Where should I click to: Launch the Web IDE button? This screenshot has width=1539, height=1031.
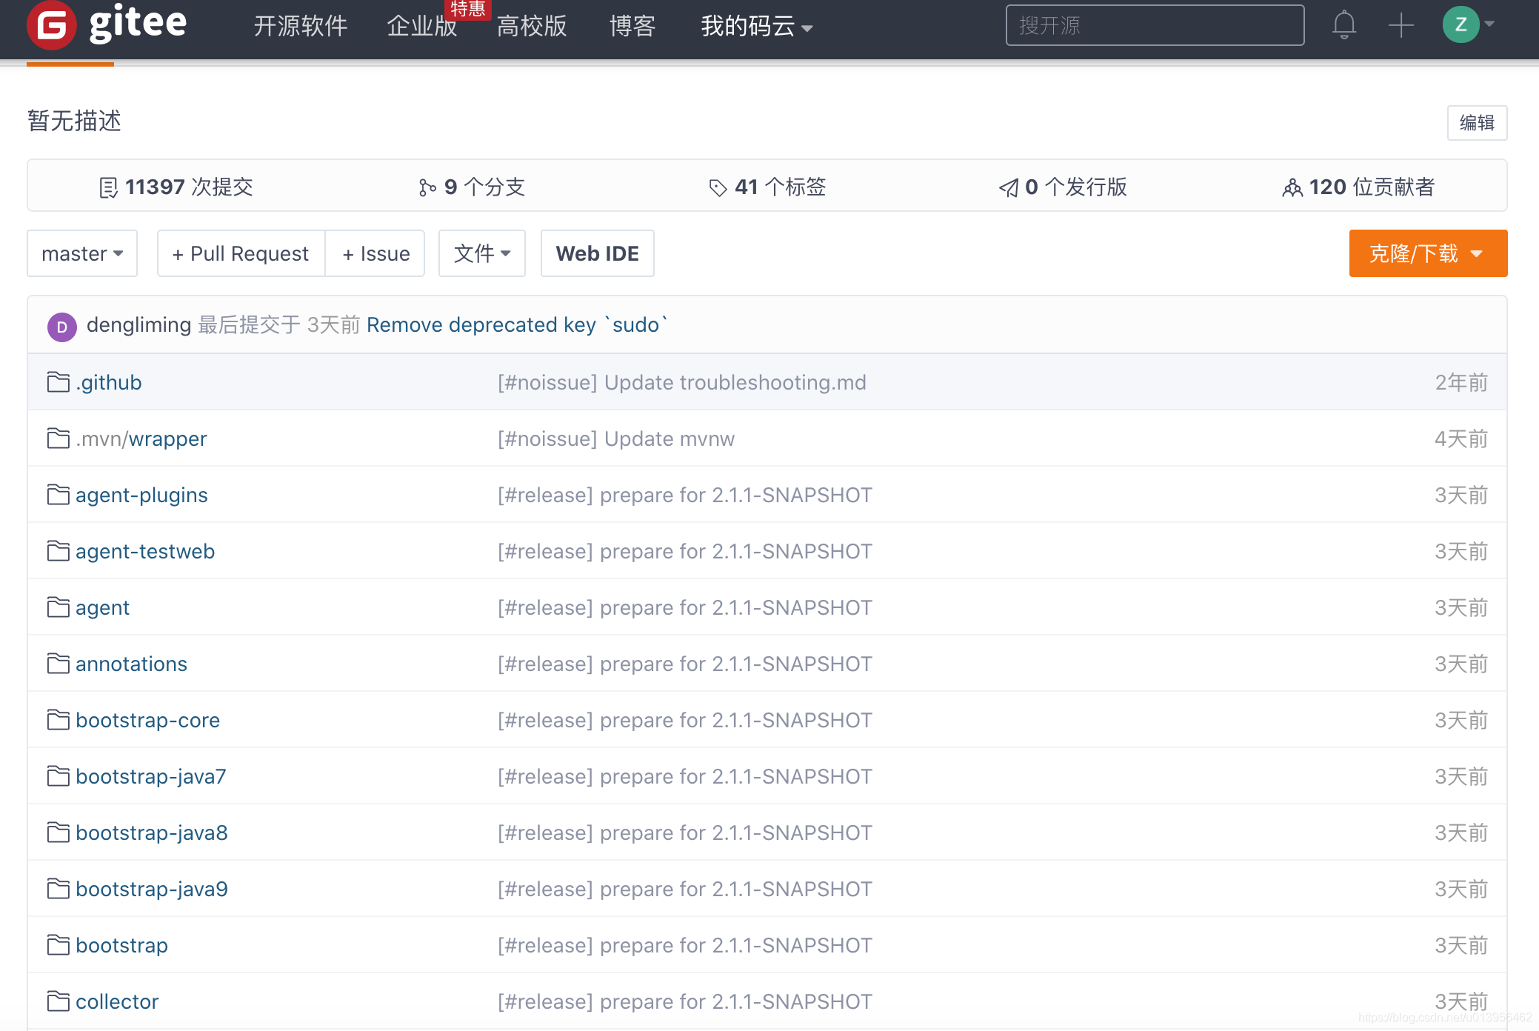[x=597, y=253]
